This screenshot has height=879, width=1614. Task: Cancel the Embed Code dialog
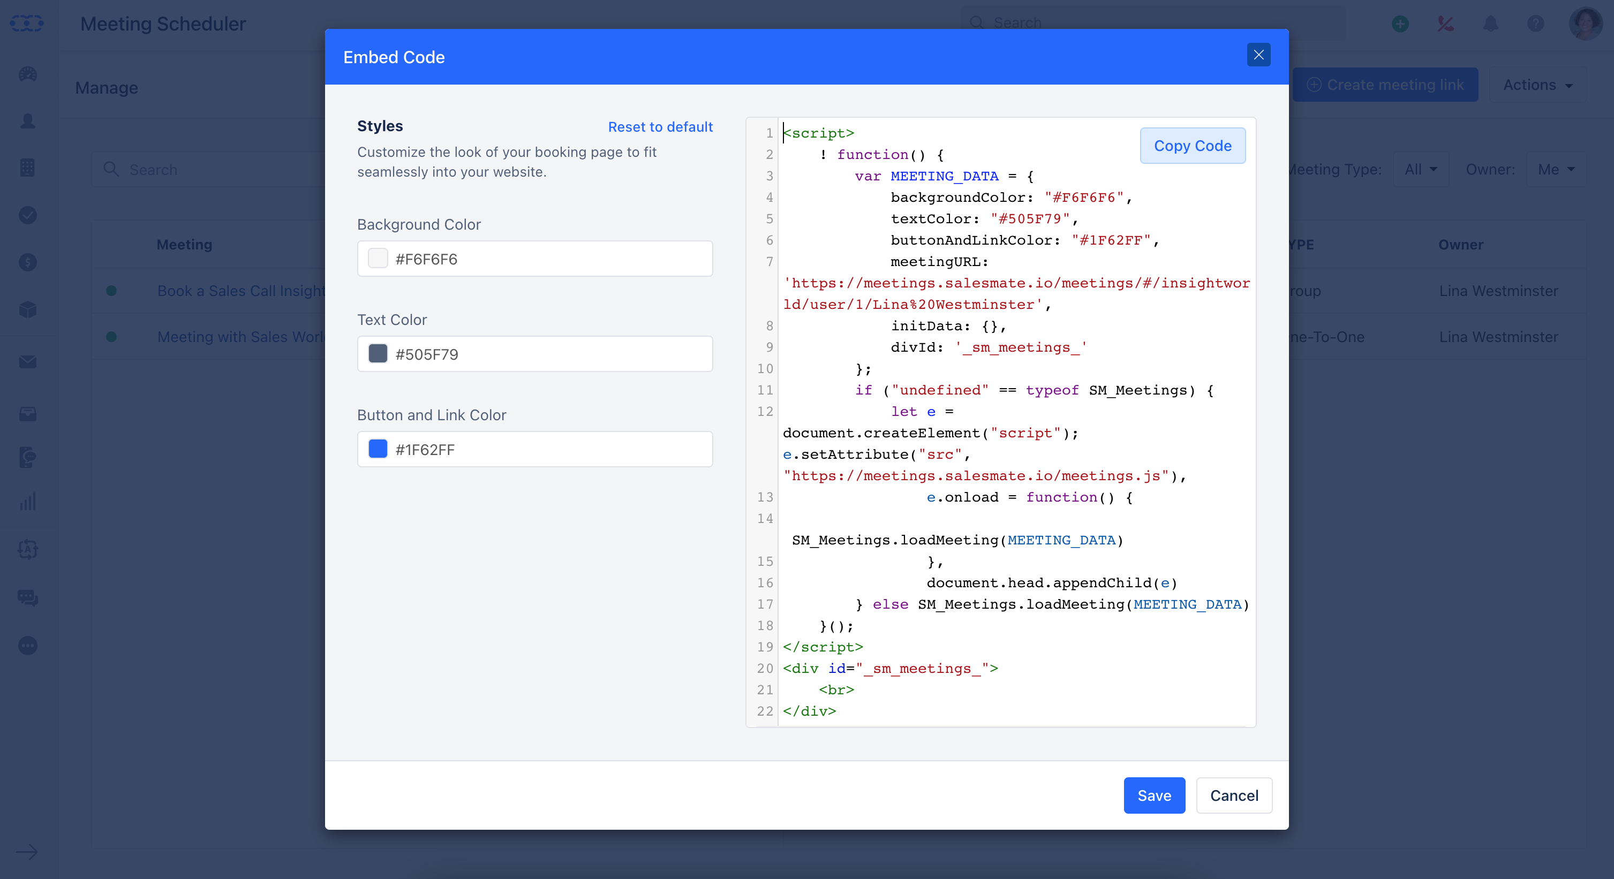click(1234, 795)
